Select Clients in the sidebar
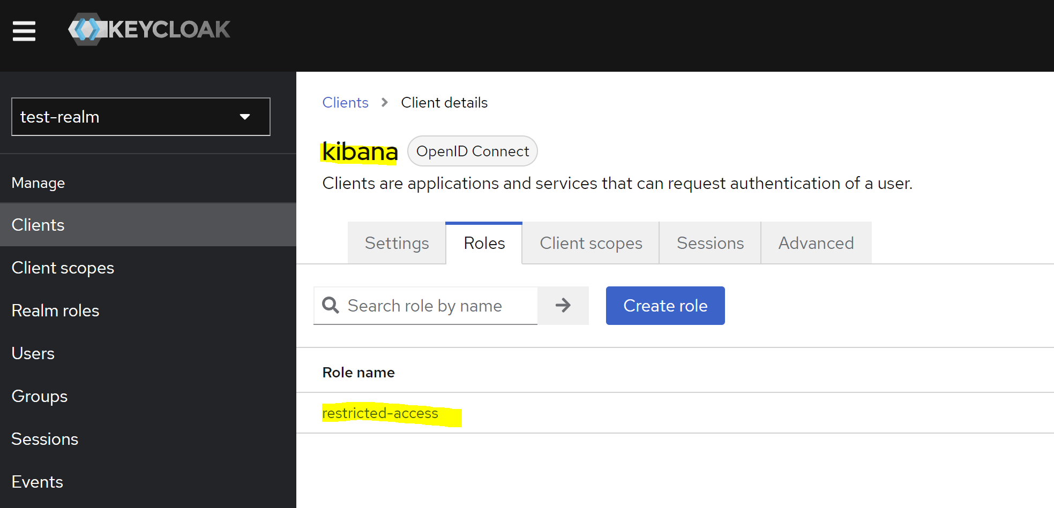1054x508 pixels. pos(38,225)
